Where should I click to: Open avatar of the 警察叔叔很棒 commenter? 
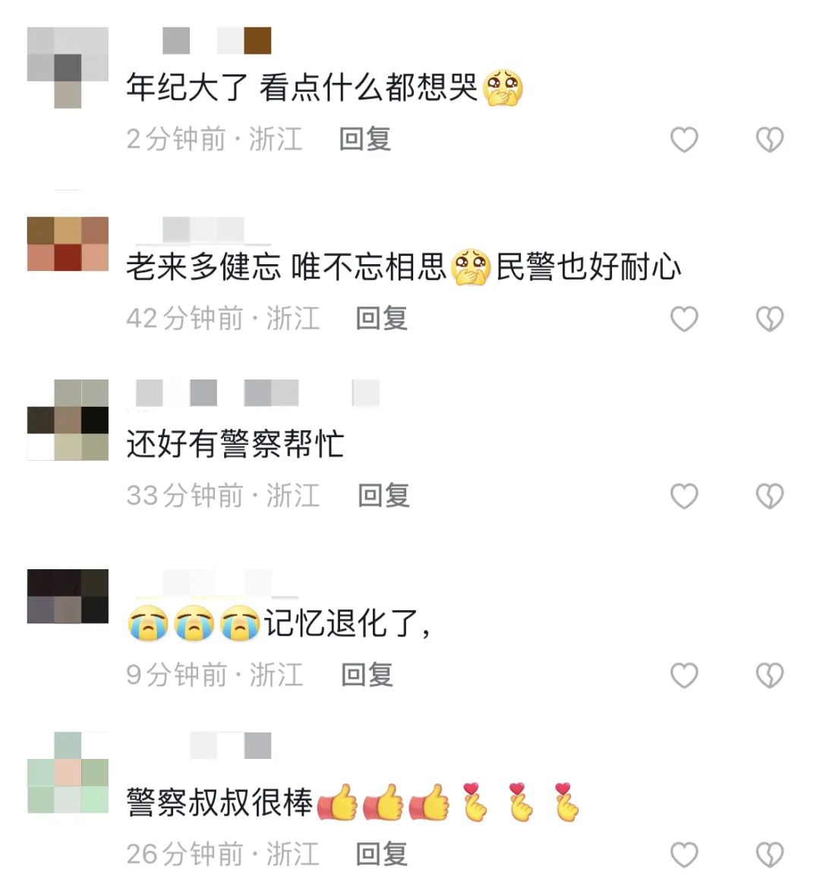[68, 773]
